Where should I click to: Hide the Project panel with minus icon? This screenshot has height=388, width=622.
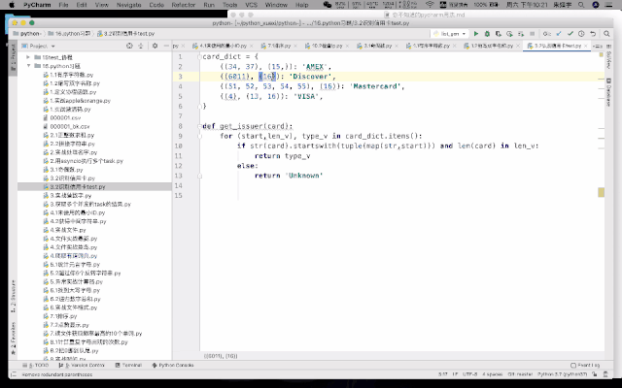point(166,46)
